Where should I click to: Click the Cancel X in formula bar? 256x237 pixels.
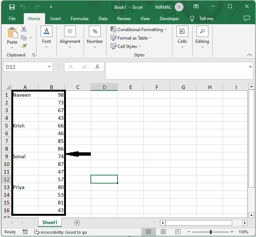71,67
